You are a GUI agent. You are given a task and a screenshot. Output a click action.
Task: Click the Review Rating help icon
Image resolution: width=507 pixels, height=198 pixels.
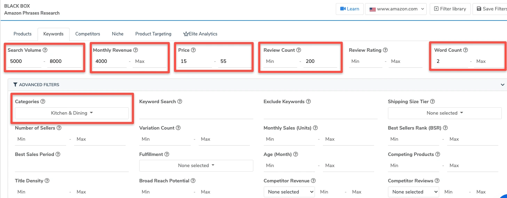[x=385, y=50]
